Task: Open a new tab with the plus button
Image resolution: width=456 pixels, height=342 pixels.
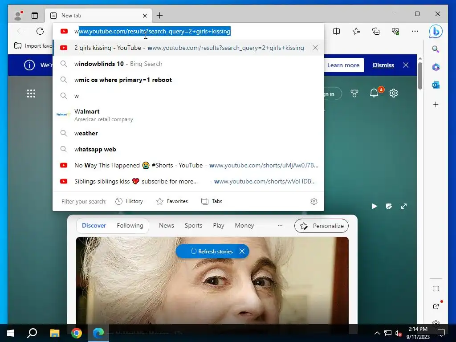Action: tap(160, 16)
